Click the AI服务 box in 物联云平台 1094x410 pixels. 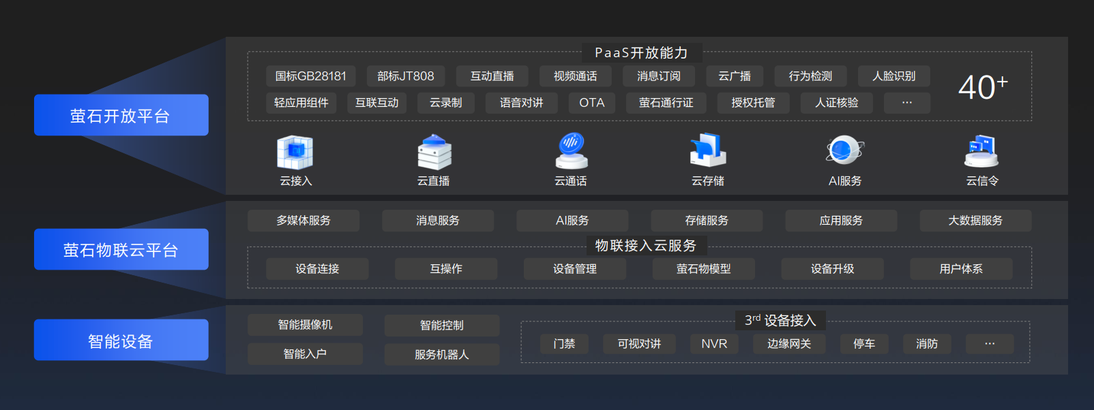pos(572,221)
